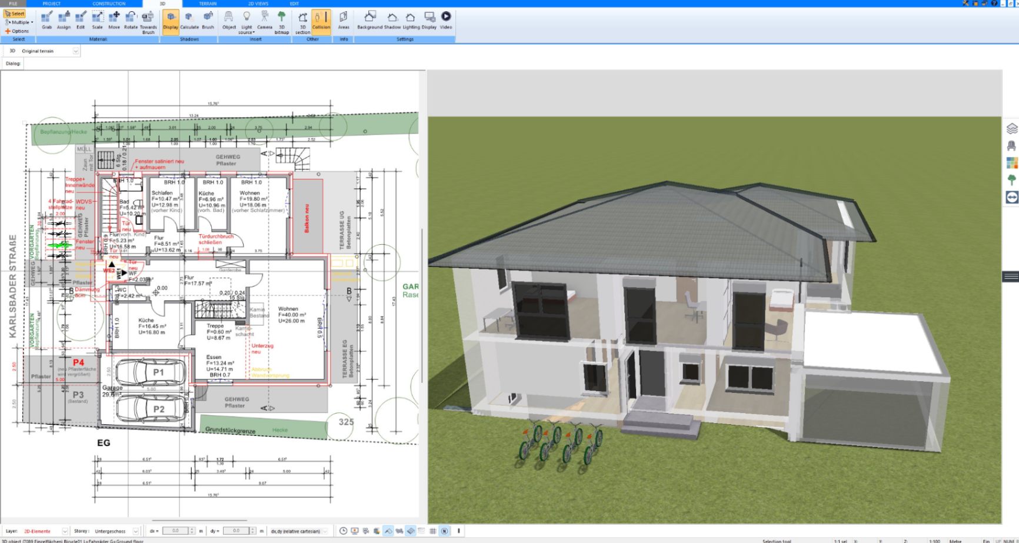This screenshot has width=1019, height=543.
Task: Open the Edit material tool
Action: point(81,21)
